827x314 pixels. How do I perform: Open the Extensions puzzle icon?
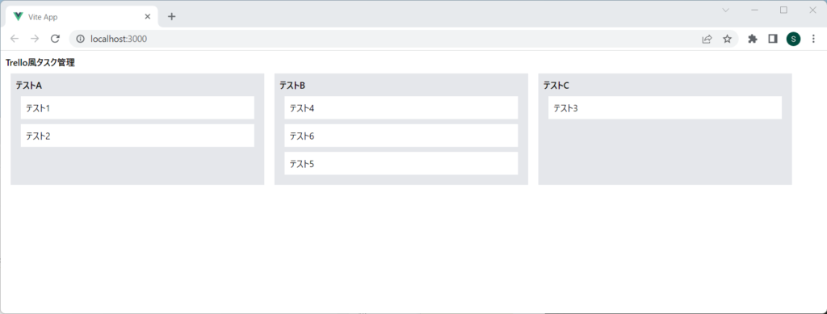(x=753, y=39)
